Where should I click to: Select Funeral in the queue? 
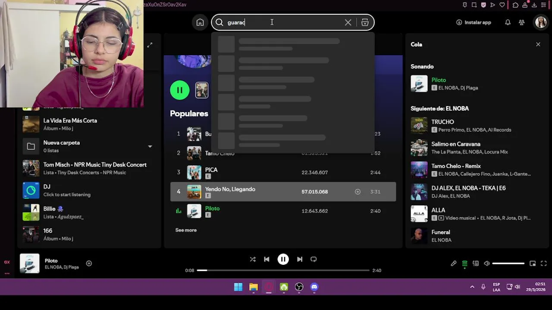477,236
